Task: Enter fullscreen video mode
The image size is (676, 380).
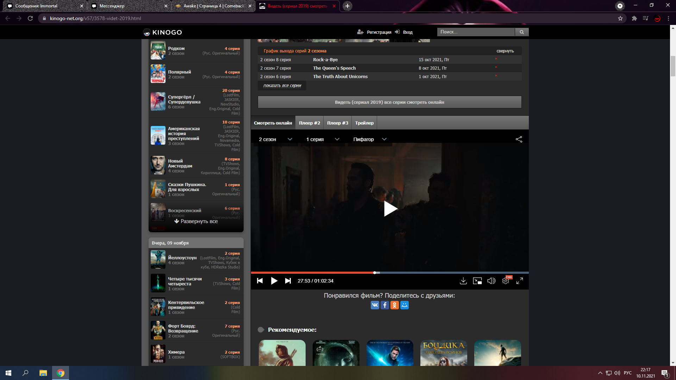Action: pyautogui.click(x=520, y=281)
